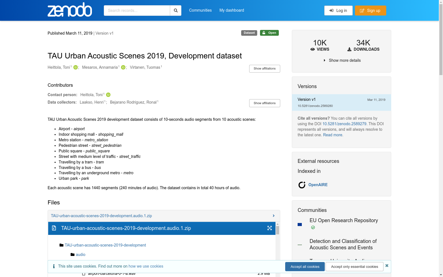Click the info icon in the cookie banner
The image size is (443, 277).
54,266
